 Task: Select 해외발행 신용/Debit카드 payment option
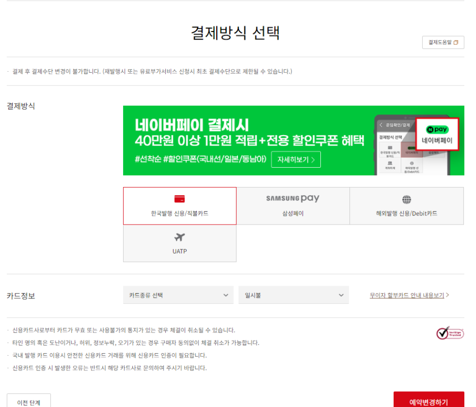click(406, 206)
